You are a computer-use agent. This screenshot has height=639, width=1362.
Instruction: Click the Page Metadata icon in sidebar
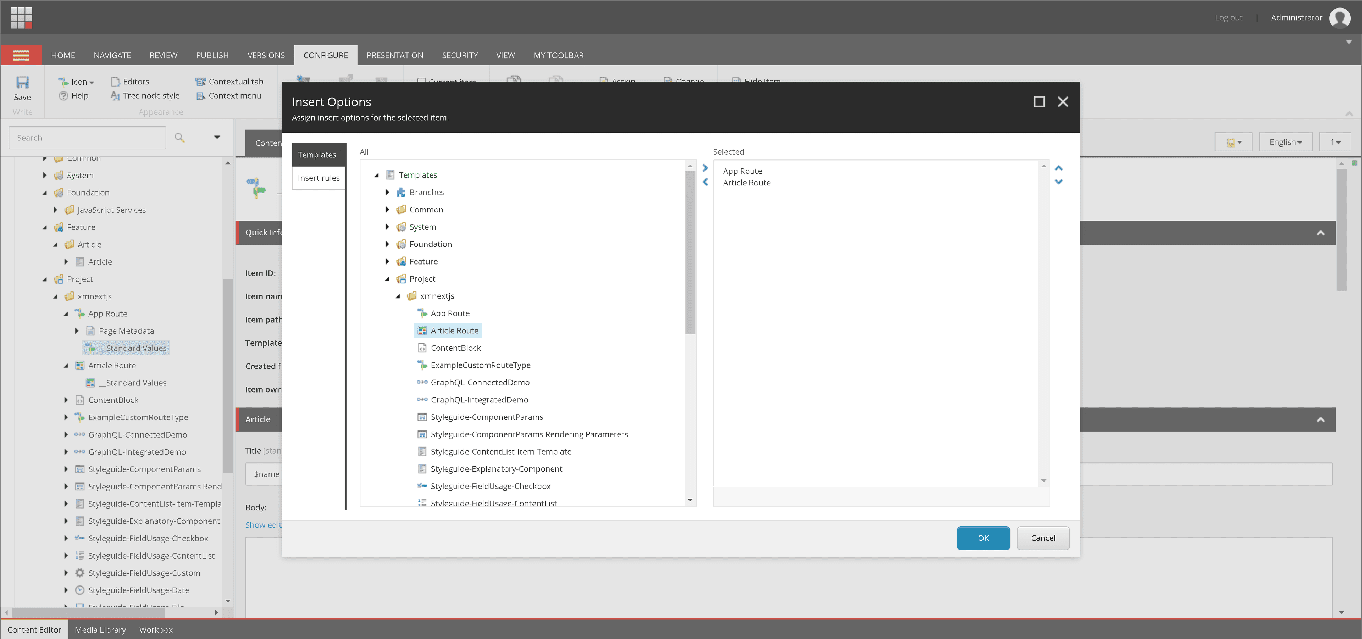click(90, 331)
